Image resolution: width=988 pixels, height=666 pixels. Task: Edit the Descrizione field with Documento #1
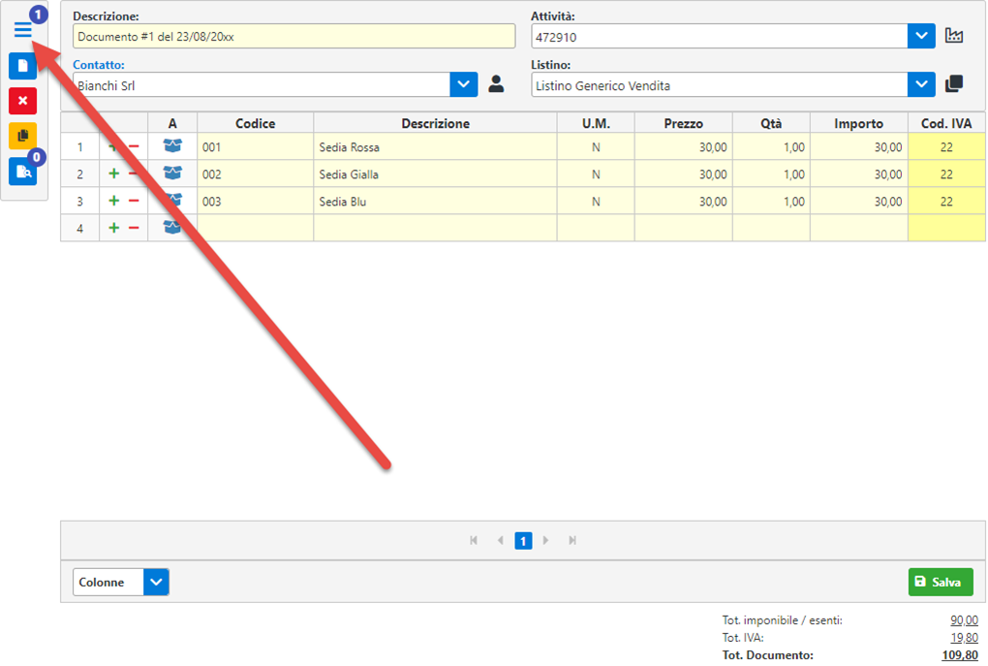[x=293, y=36]
